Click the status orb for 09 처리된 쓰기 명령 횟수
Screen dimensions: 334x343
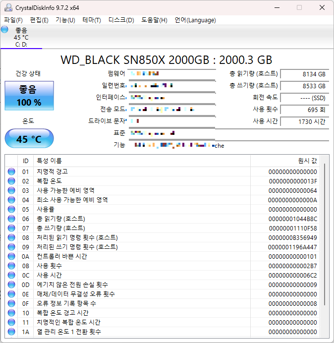point(11,247)
